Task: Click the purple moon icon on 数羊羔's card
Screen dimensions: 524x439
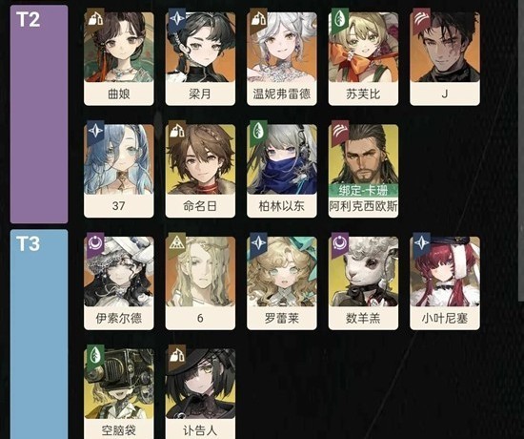Action: [340, 243]
